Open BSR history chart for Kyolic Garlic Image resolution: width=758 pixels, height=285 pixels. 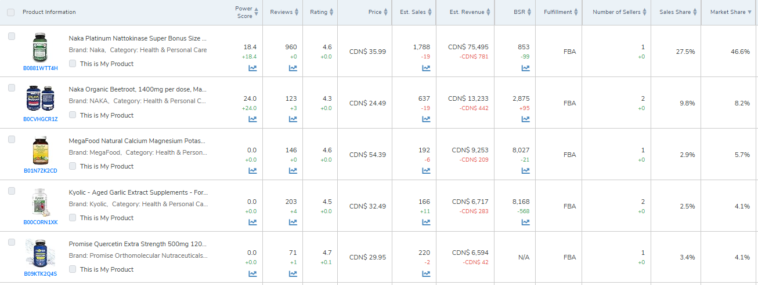(525, 222)
